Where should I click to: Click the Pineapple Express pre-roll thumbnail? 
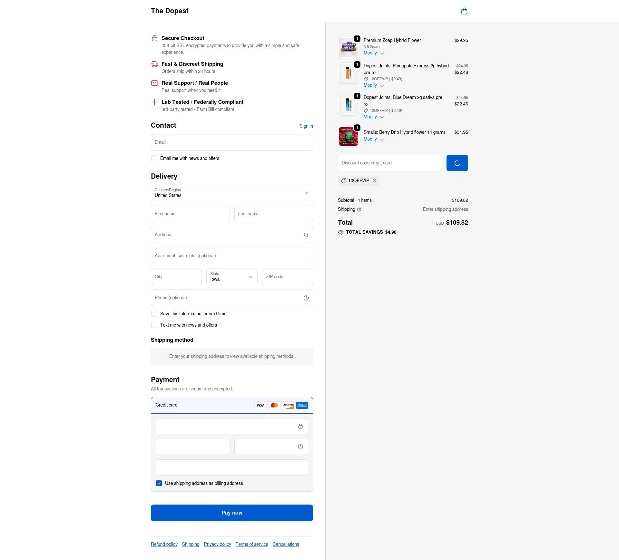[x=349, y=73]
